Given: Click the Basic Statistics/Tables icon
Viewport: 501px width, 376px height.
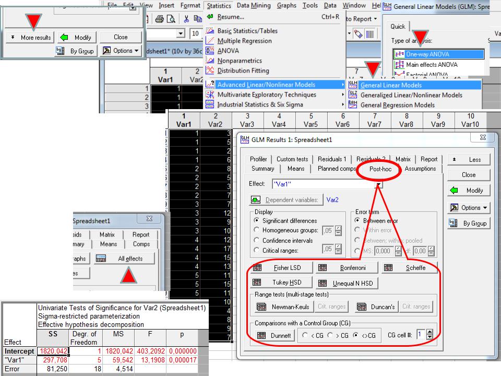Looking at the screenshot, I should 210,31.
